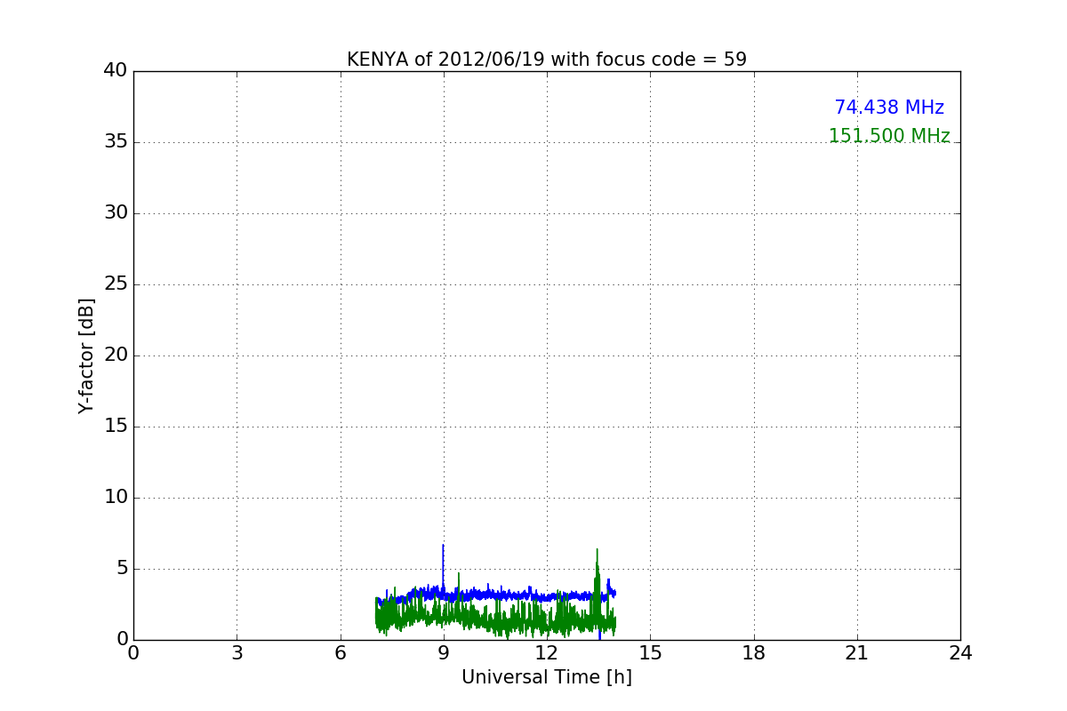This screenshot has width=1067, height=711.
Task: Click the x-axis tick label "24"
Action: [x=960, y=653]
